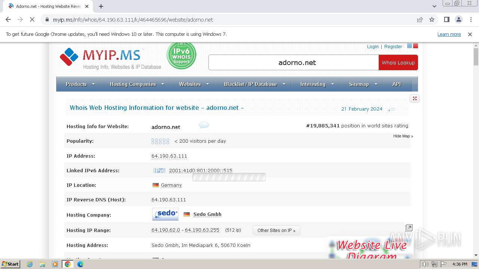Open the Sitemap menu
The width and height of the screenshot is (479, 269).
(x=359, y=84)
